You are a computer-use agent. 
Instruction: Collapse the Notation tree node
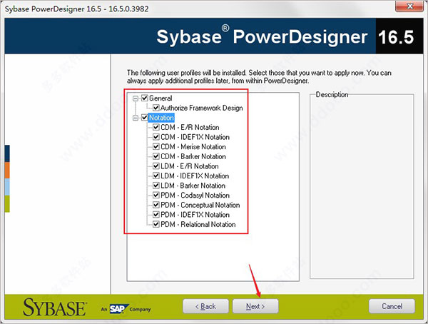(x=136, y=118)
